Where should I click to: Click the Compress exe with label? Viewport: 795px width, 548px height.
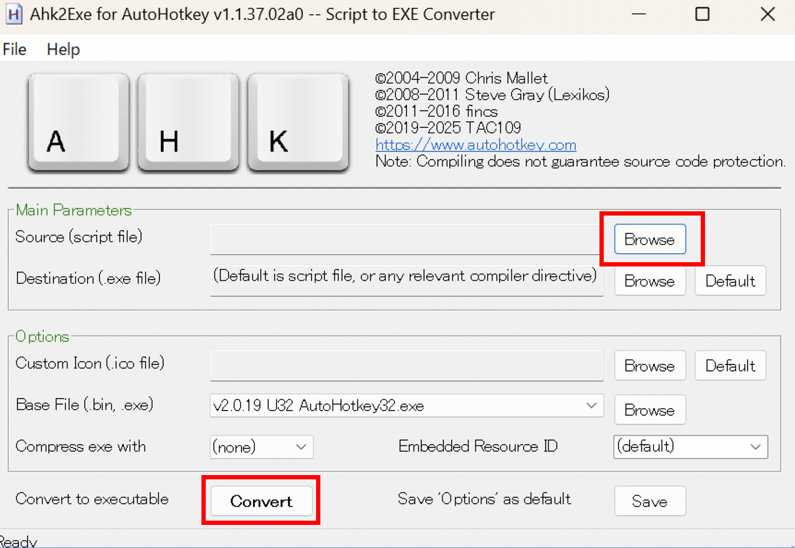point(81,446)
